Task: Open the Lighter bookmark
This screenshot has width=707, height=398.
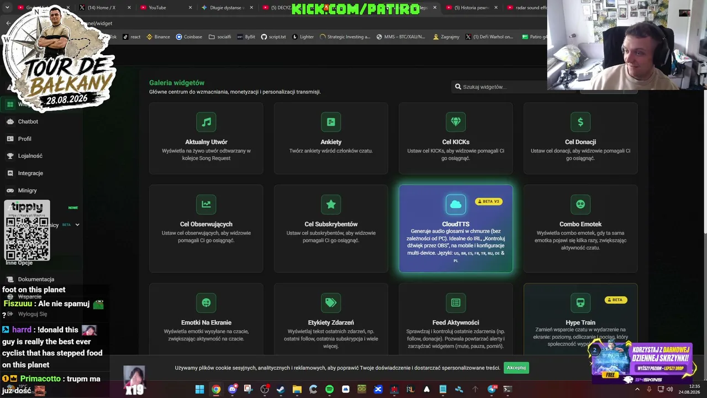Action: pyautogui.click(x=303, y=37)
